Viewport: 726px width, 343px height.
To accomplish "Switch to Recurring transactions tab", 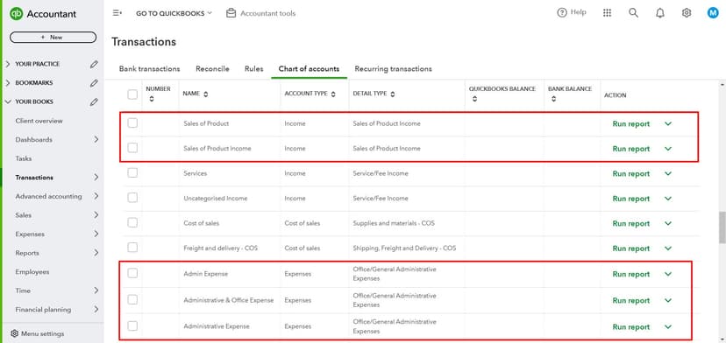I will tap(393, 69).
